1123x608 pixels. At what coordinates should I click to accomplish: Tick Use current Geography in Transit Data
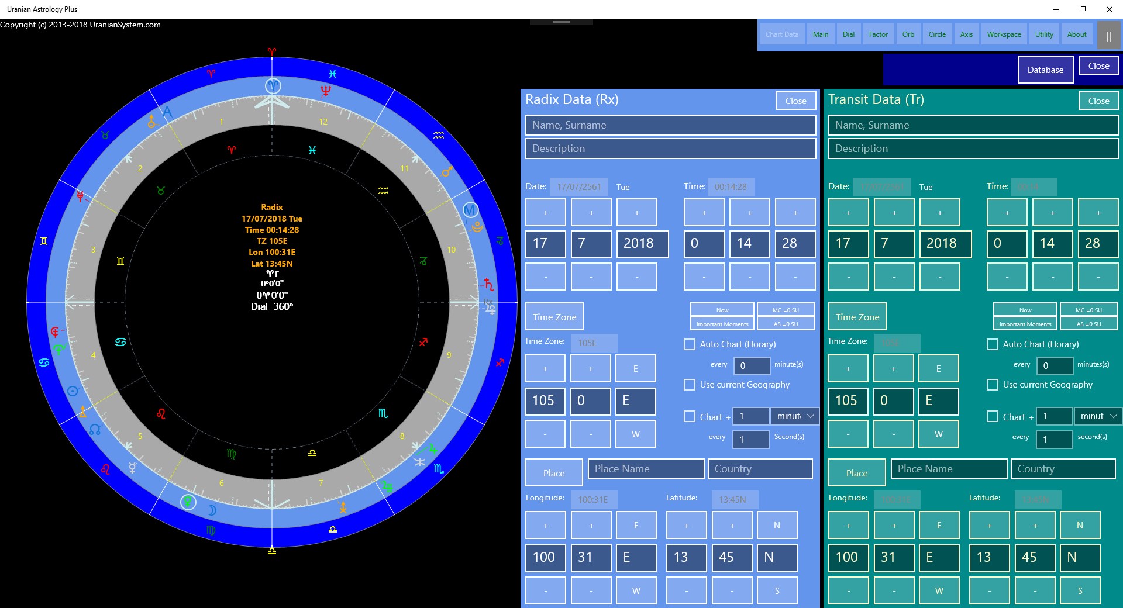point(993,385)
